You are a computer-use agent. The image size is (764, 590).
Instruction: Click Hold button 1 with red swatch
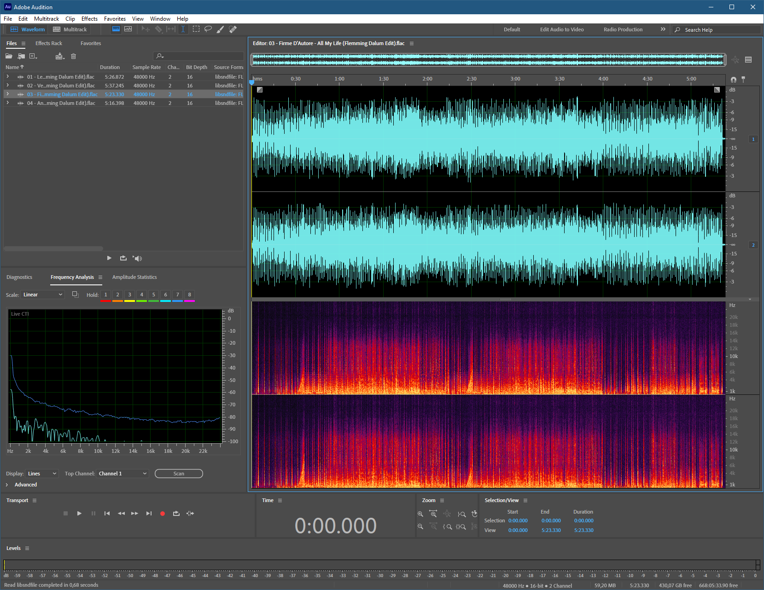coord(105,295)
